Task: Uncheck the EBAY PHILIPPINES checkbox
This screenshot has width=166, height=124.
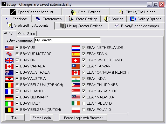Action: tap(84, 85)
